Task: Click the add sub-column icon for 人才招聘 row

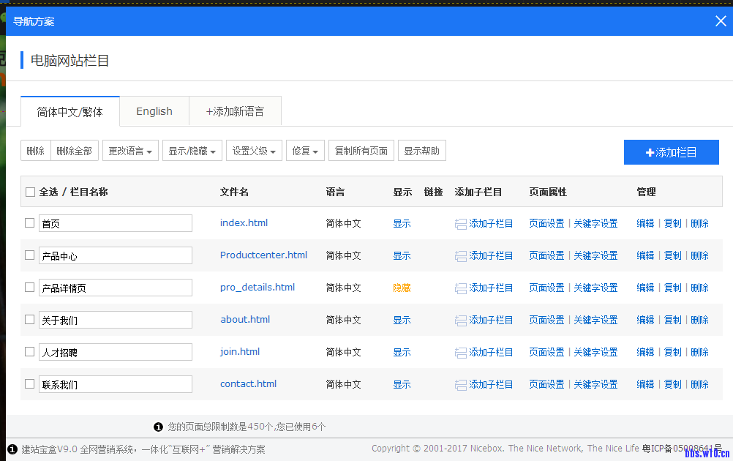Action: 461,353
